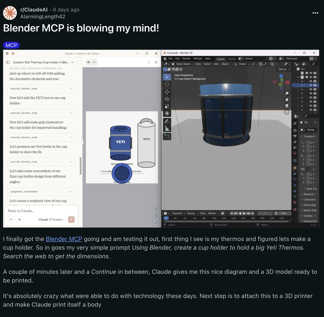
Task: Open the Physics properties tab
Action: 295,185
